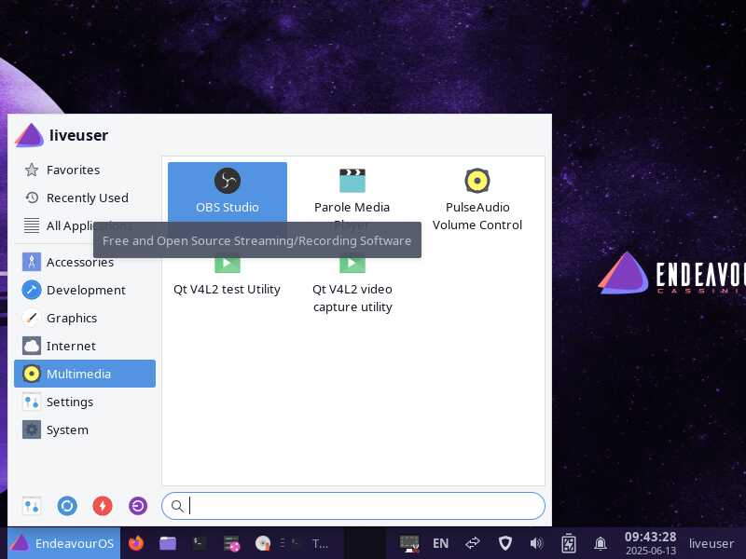Launch Firefox from the taskbar
This screenshot has height=559, width=746.
pos(136,543)
